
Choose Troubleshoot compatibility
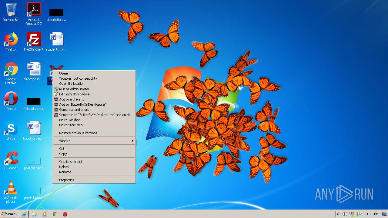click(x=94, y=78)
